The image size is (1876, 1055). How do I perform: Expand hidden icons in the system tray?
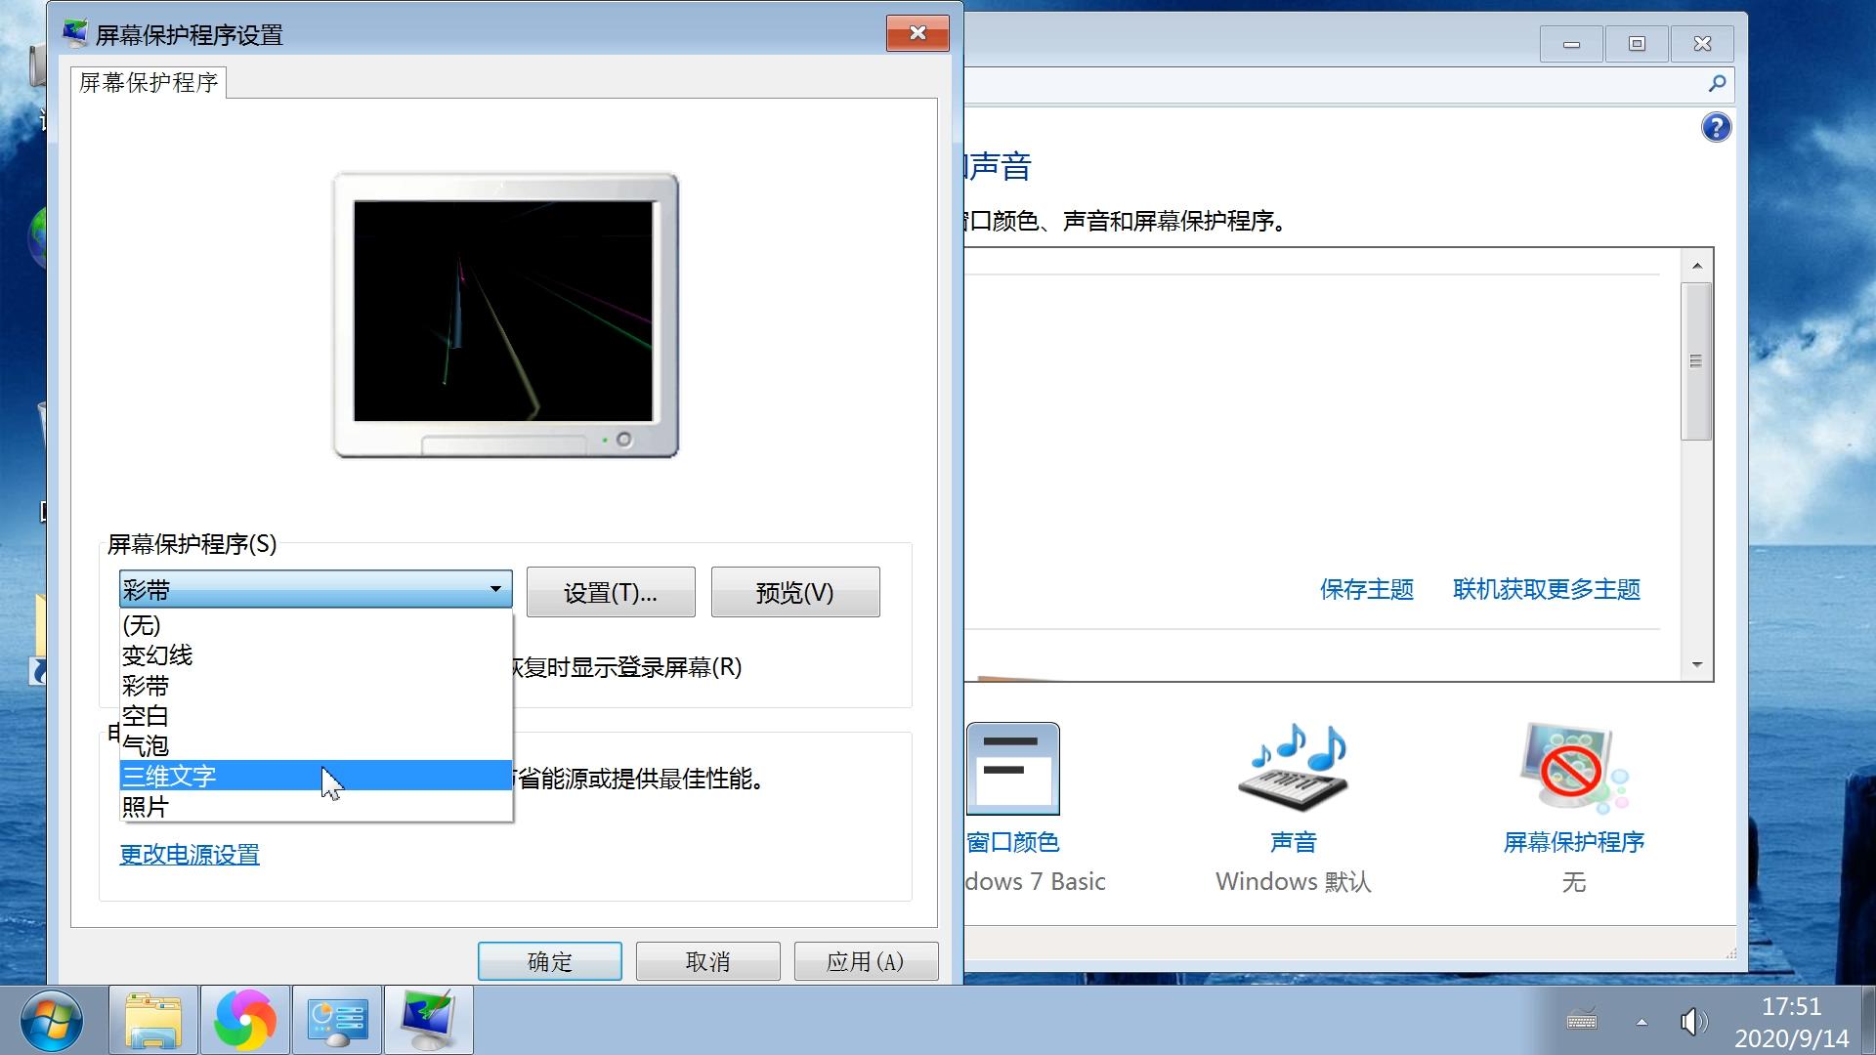[1640, 1021]
